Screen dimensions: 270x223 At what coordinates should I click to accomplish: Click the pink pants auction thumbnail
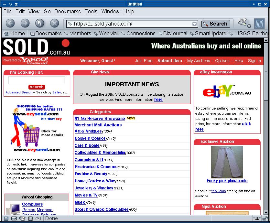click(227, 162)
